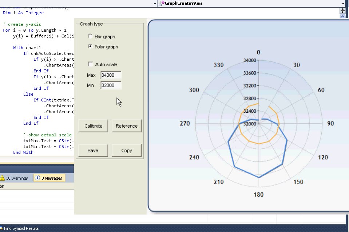Toggle the 10 Warnings filter
This screenshot has height=232, width=349.
(x=15, y=178)
